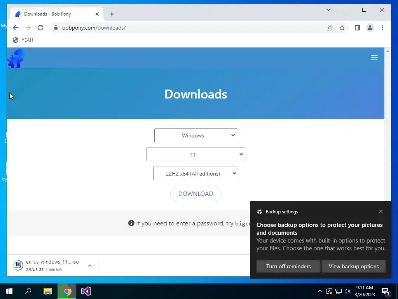The height and width of the screenshot is (299, 398).
Task: Open a new browser tab
Action: click(x=112, y=14)
